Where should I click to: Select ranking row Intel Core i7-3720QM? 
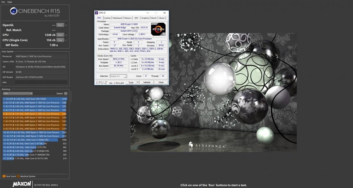(35, 151)
